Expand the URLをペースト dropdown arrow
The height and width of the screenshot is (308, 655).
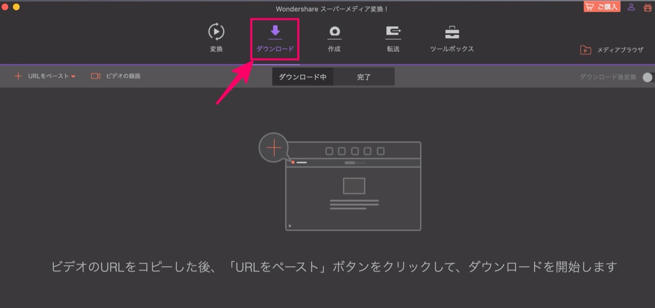point(73,77)
